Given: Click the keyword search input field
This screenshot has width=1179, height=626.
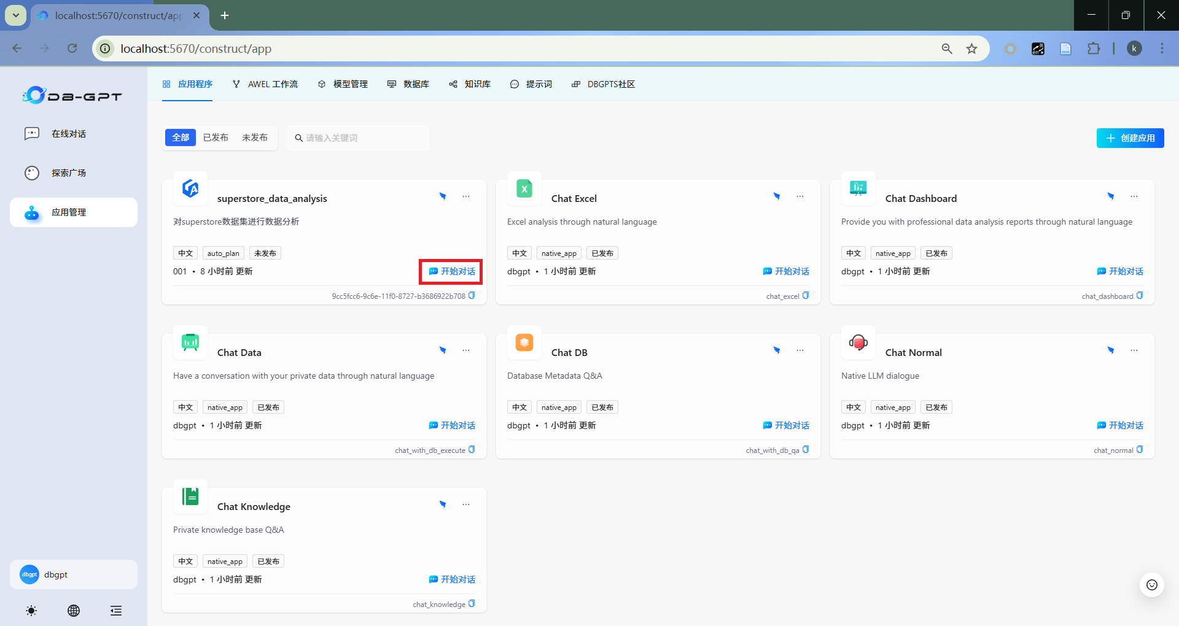Looking at the screenshot, I should [362, 138].
